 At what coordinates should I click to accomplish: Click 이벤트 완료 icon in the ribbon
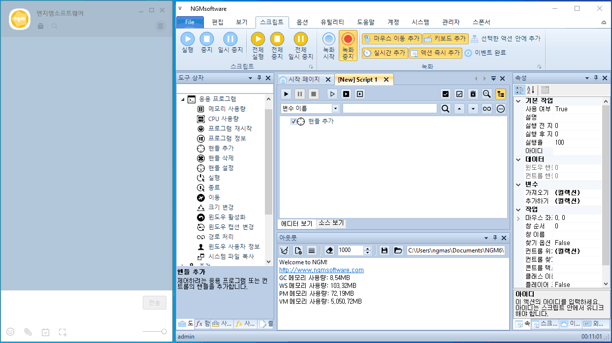(485, 53)
